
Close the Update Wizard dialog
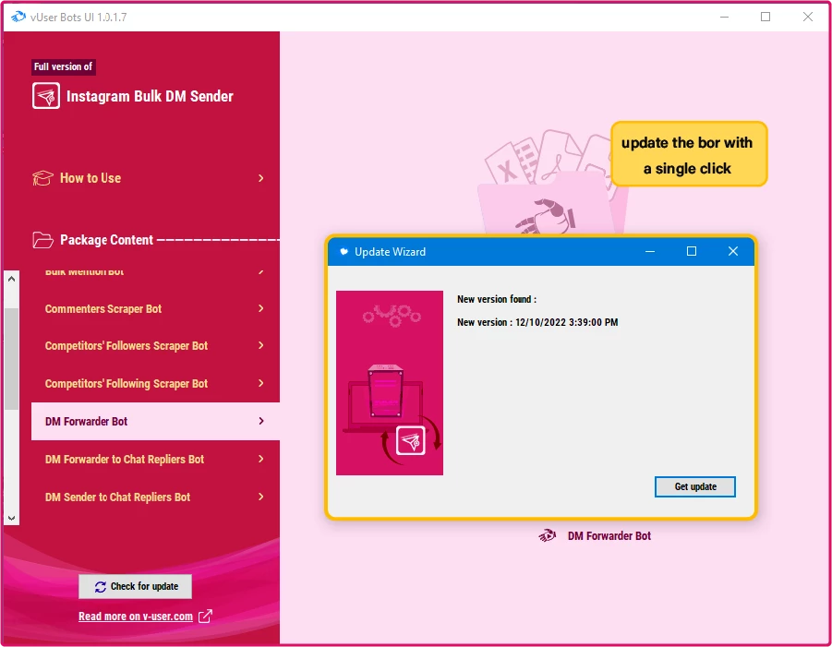[733, 251]
